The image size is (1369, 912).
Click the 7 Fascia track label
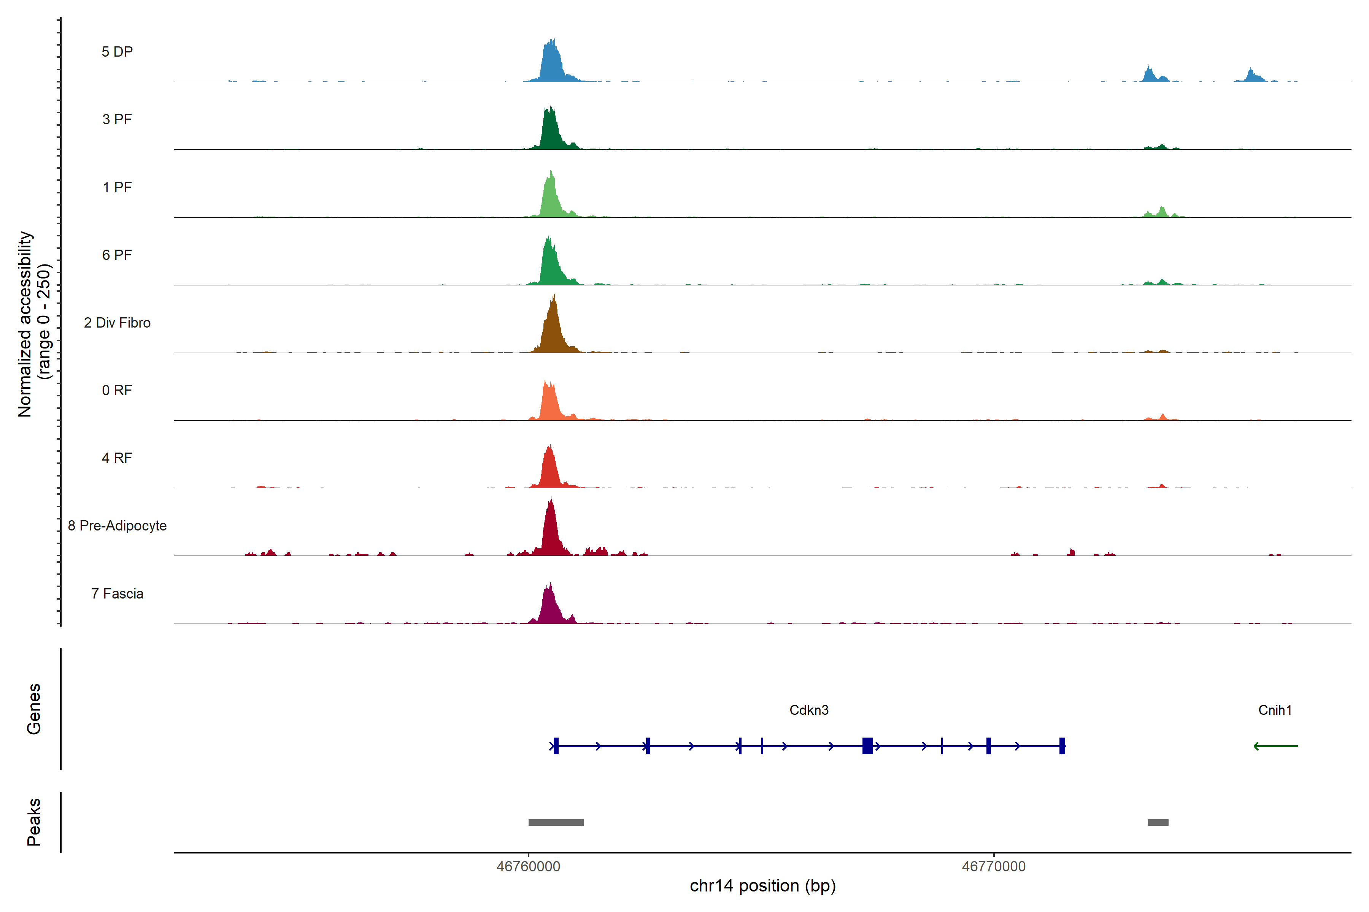tap(117, 594)
